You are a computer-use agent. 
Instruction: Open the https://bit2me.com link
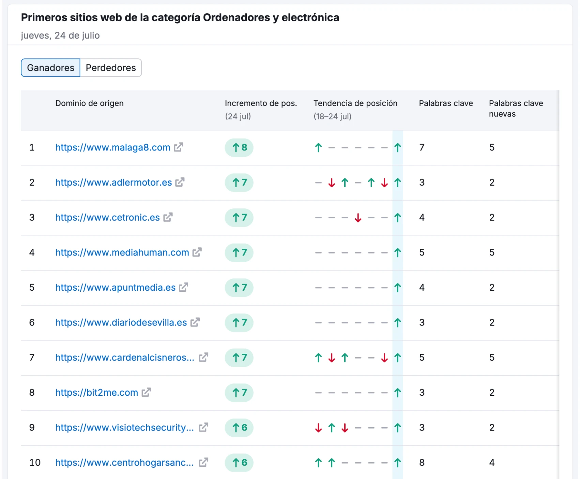[x=96, y=392]
